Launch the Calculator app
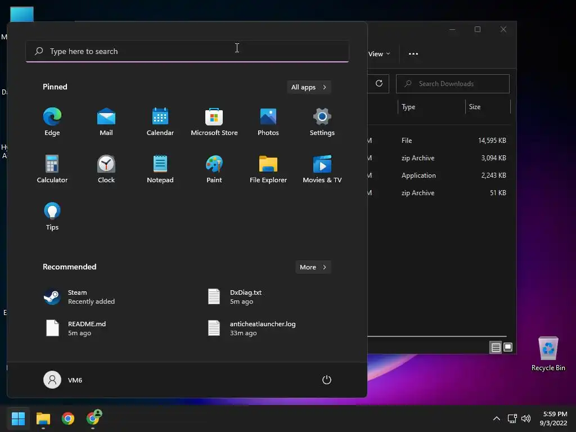Viewport: 576px width, 432px height. pyautogui.click(x=52, y=169)
